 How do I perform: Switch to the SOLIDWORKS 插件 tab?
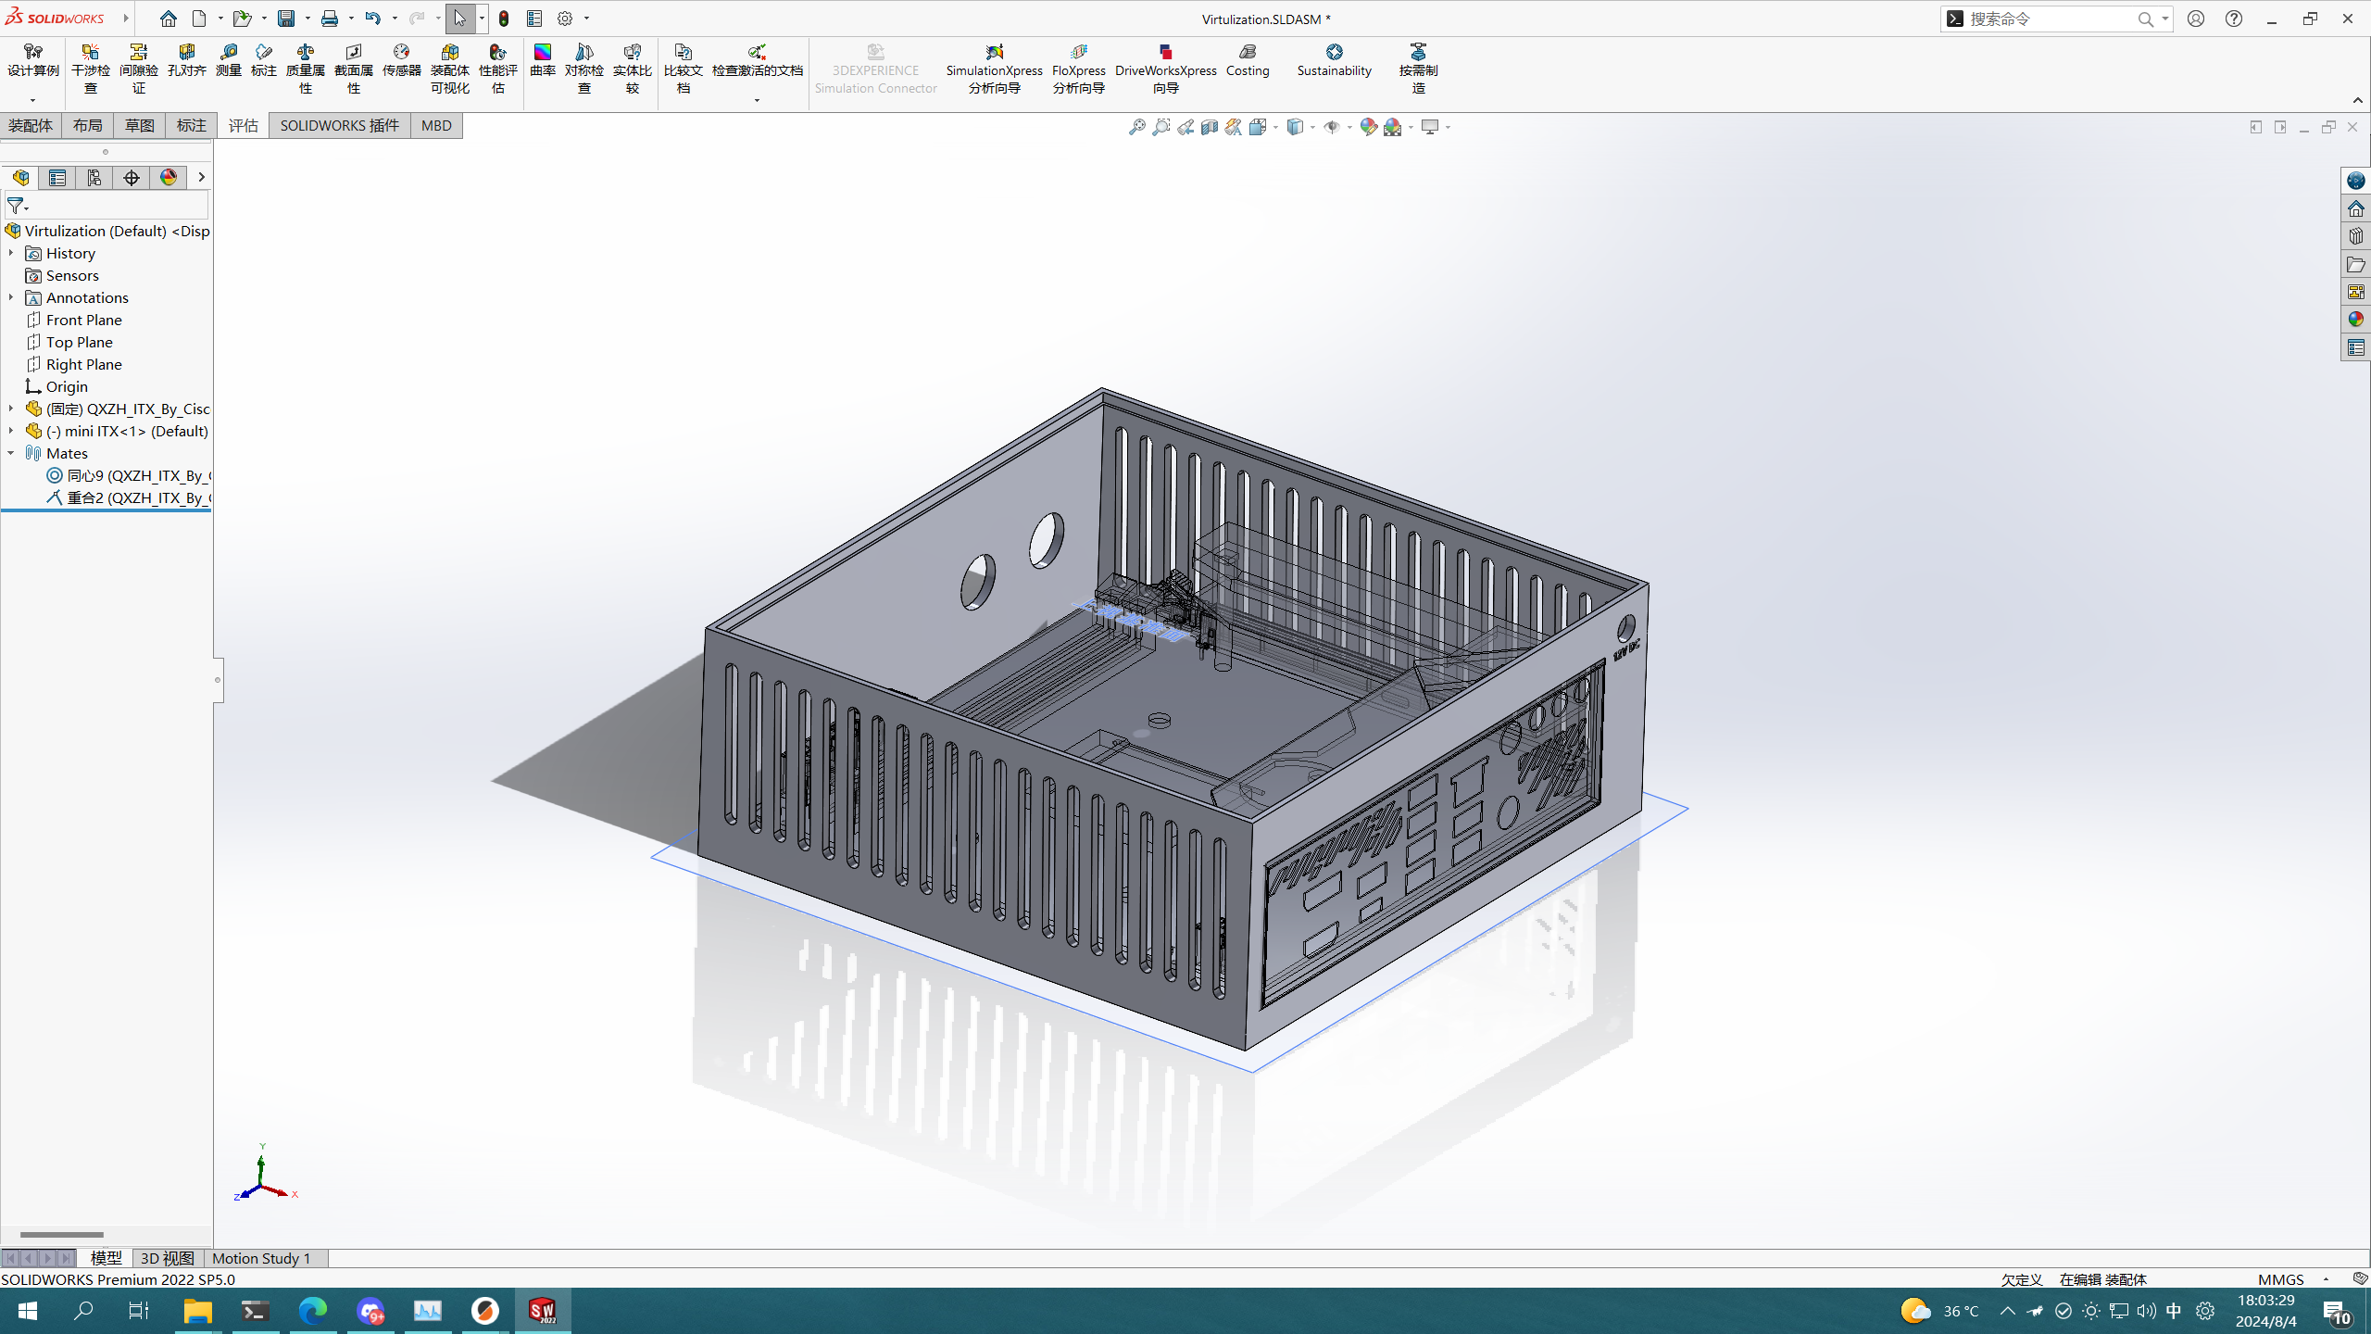[339, 125]
